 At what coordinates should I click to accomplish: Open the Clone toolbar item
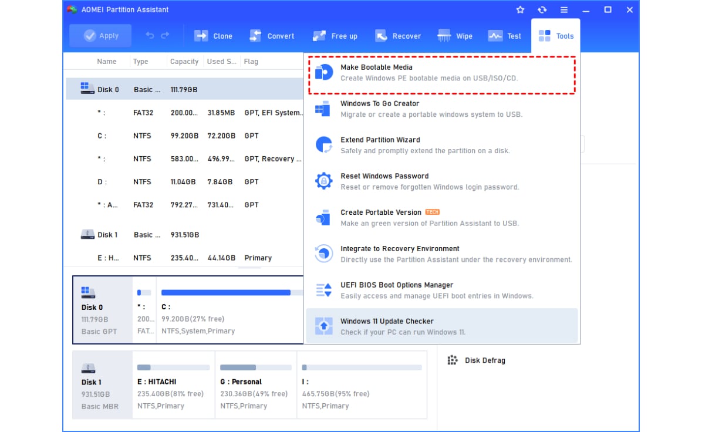pyautogui.click(x=213, y=36)
